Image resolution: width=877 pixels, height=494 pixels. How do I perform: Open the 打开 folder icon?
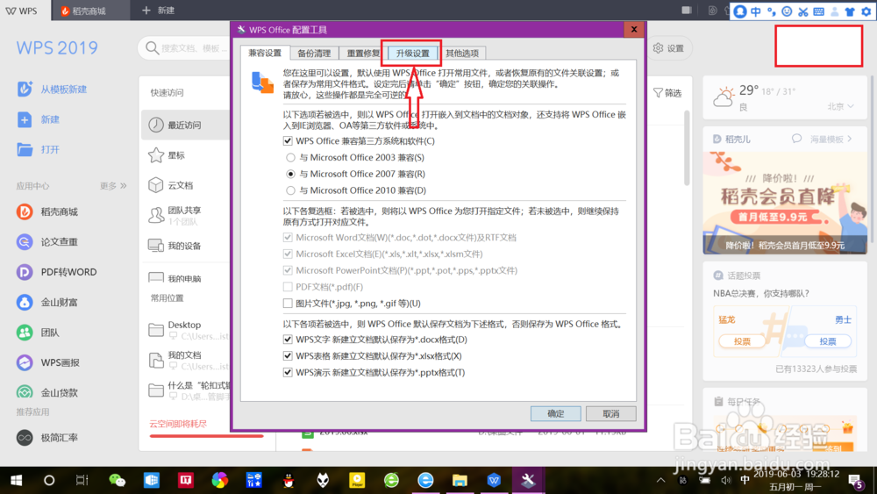[x=25, y=149]
